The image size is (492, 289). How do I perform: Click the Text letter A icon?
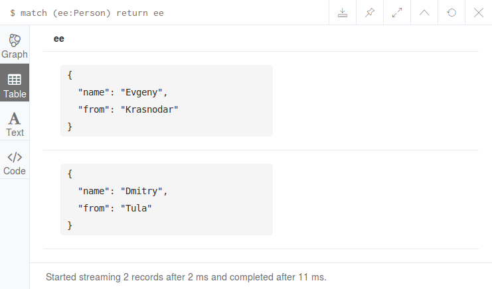click(15, 119)
